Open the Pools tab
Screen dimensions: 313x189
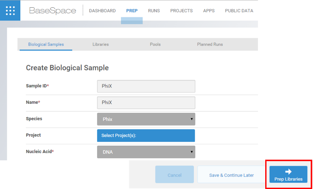click(155, 44)
